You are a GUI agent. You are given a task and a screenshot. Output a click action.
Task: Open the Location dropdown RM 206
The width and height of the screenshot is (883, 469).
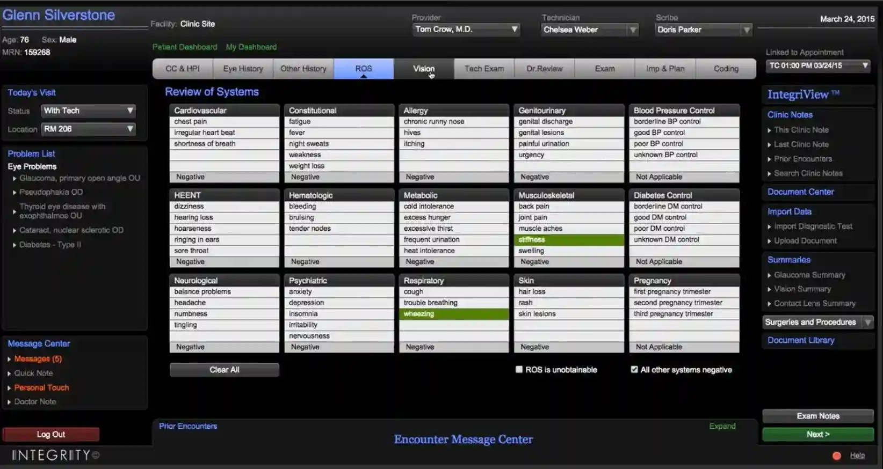(x=88, y=129)
